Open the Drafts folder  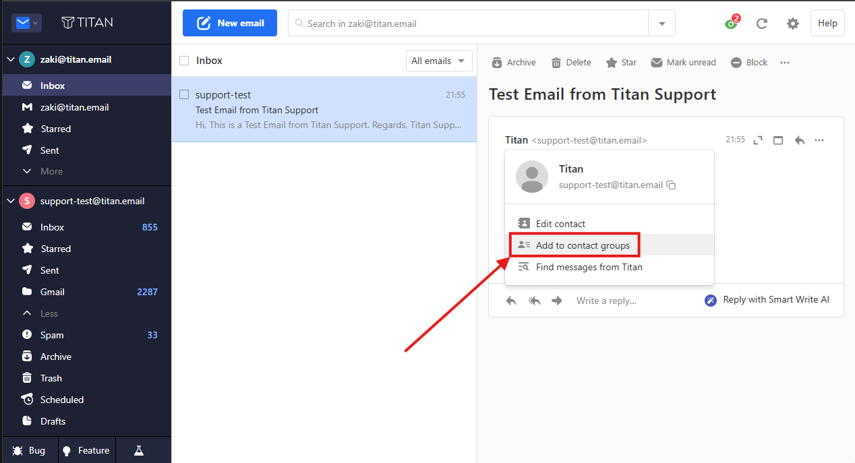86,421
